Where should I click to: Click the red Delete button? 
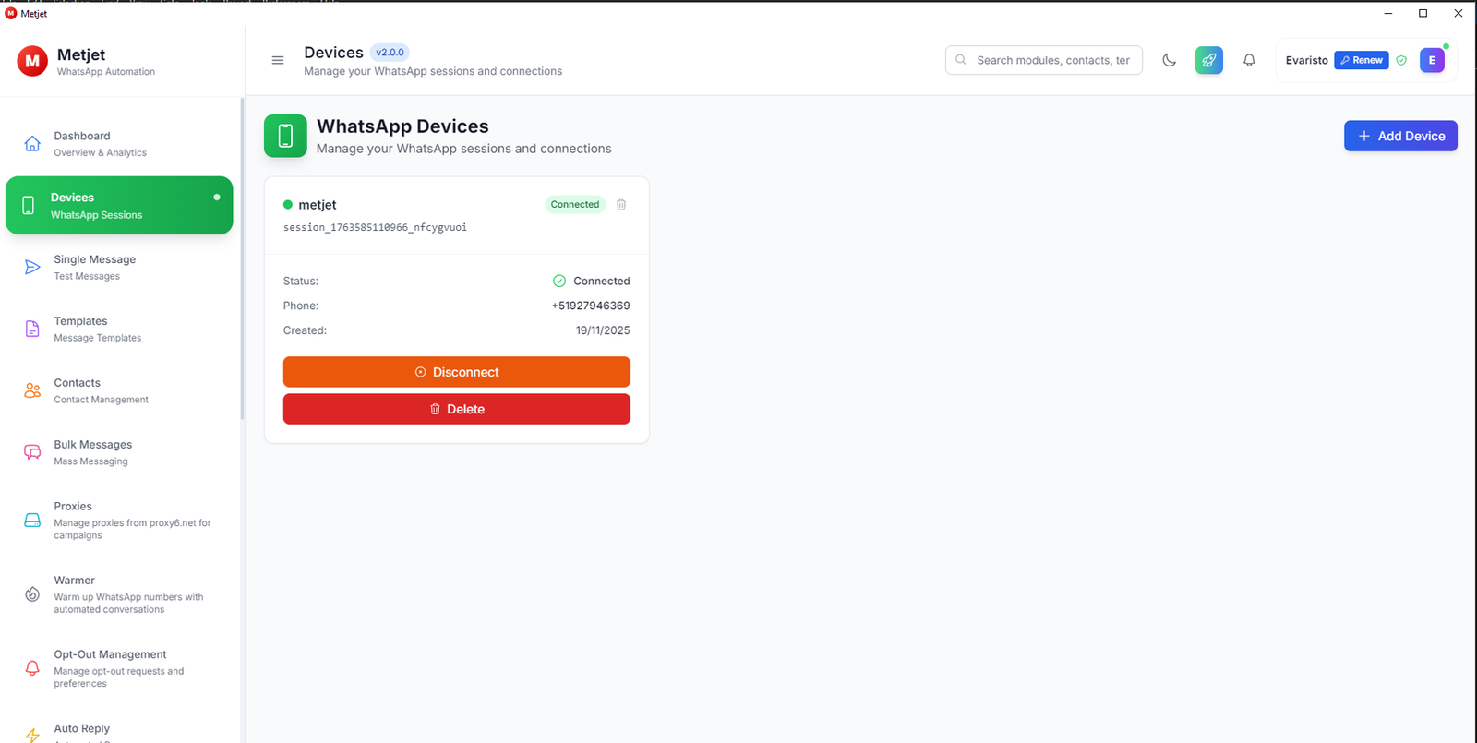click(457, 409)
